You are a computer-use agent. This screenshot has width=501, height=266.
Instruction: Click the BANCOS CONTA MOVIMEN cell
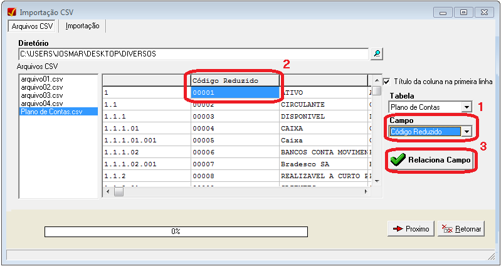click(324, 152)
